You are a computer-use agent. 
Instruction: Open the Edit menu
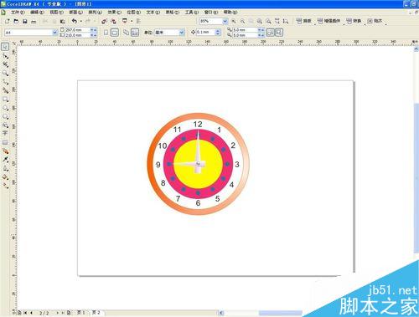pos(37,13)
